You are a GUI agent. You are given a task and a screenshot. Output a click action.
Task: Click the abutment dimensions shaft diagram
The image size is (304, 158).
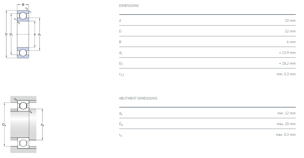pos(23,125)
